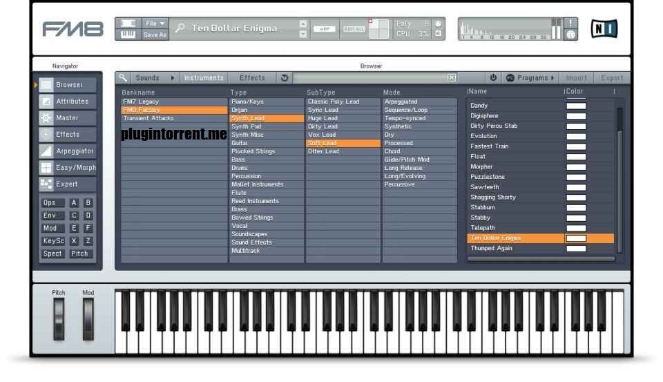Open the Pitch expert page
The width and height of the screenshot is (663, 382).
pos(81,254)
